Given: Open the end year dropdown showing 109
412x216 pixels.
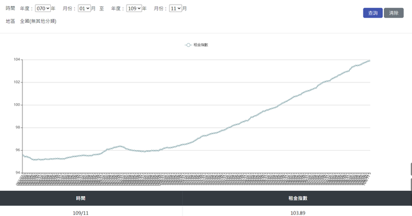Looking at the screenshot, I should 134,9.
